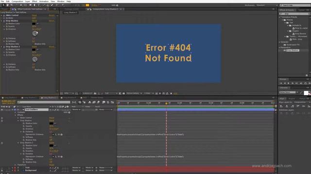Select the Pen tool
Image resolution: width=311 pixels, height=174 pixels.
35,5
